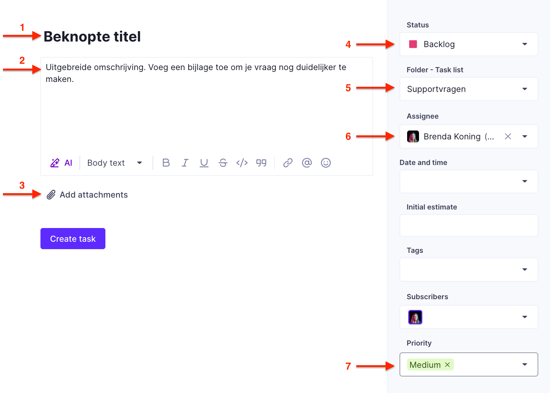Click the paperclip attachment icon
Image resolution: width=550 pixels, height=393 pixels.
51,195
